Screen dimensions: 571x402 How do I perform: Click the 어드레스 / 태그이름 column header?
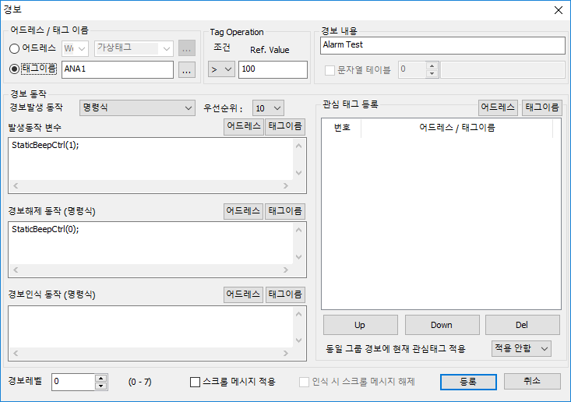tap(457, 128)
